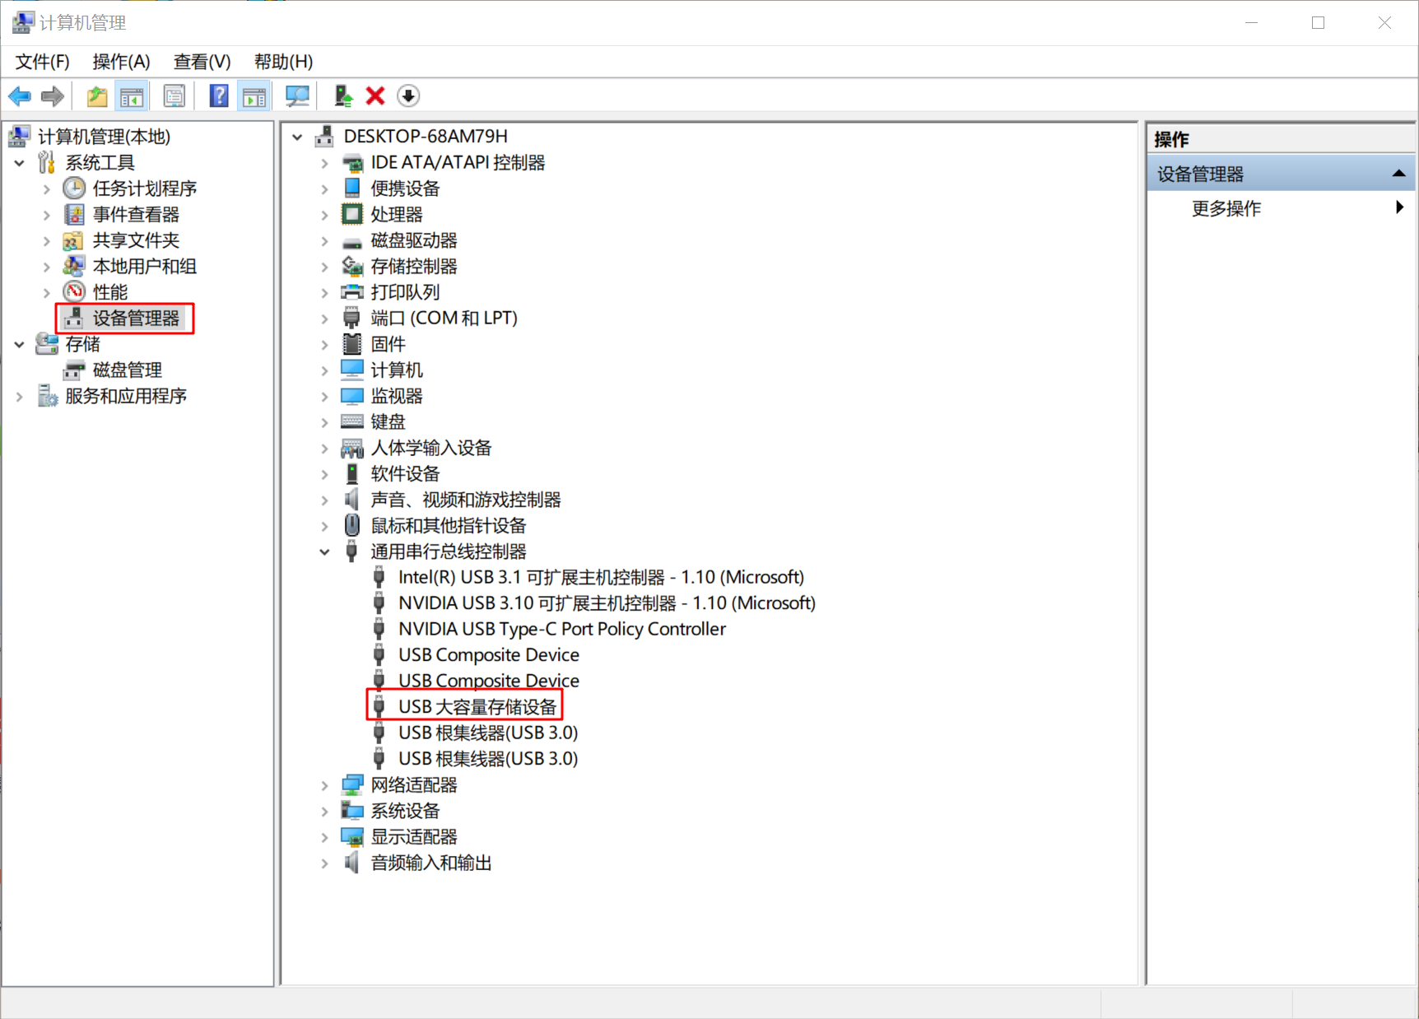1419x1019 pixels.
Task: Expand the 网络适配器 category
Action: [x=325, y=786]
